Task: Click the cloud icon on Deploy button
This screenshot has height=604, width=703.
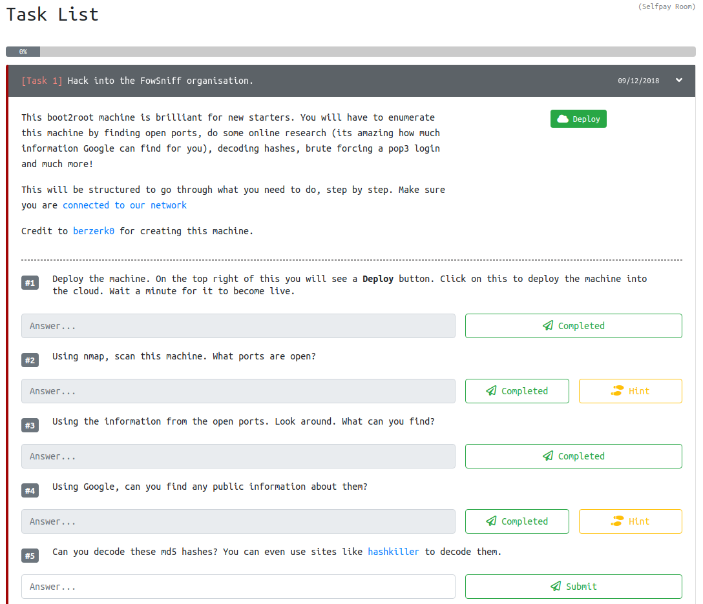Action: tap(563, 119)
